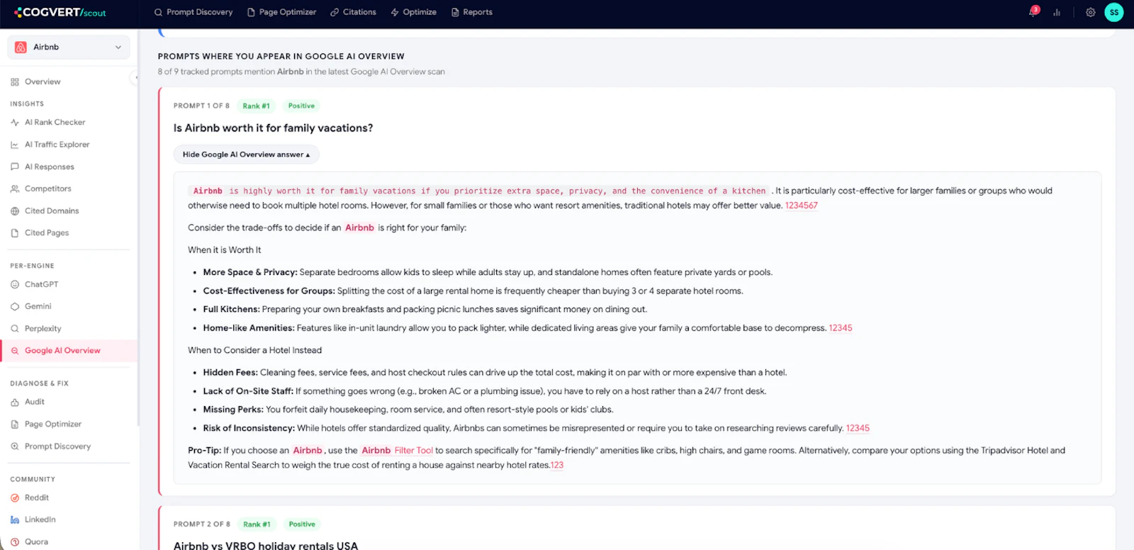
Task: Open citations after Home-like Amenities
Action: click(x=841, y=328)
